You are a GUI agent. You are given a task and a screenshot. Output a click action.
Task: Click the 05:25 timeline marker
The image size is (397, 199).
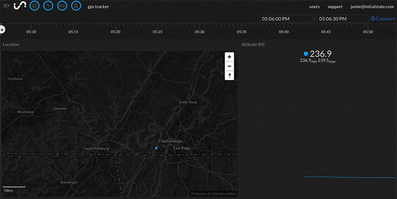click(157, 32)
